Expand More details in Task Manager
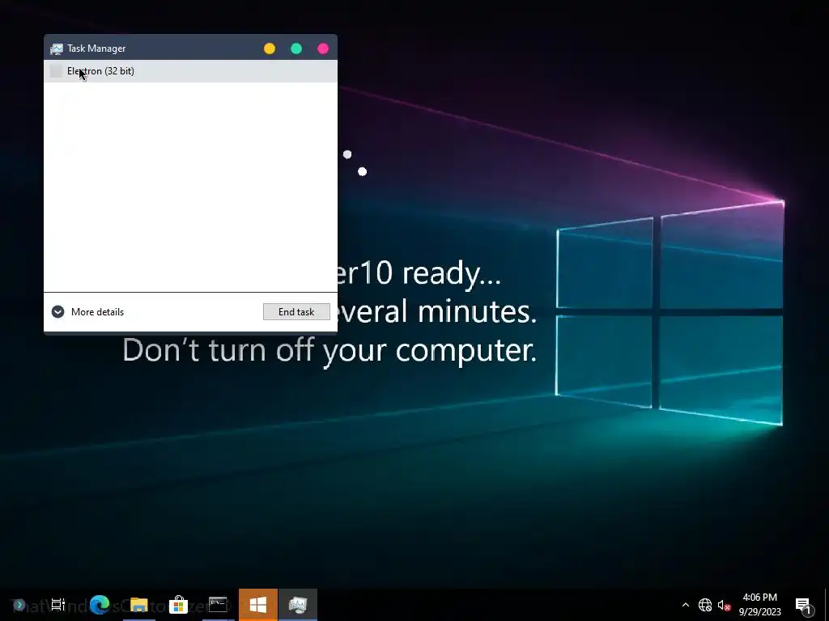 [x=87, y=311]
